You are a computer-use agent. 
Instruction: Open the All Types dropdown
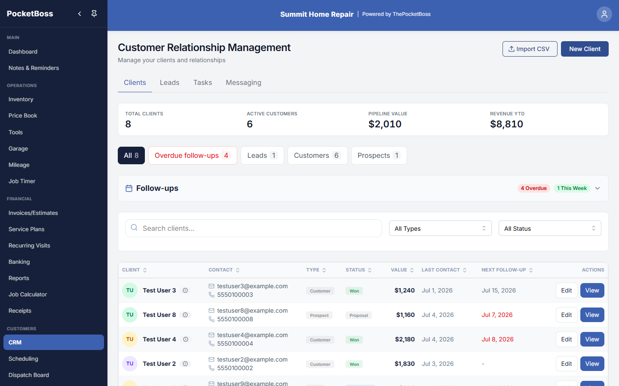tap(440, 228)
